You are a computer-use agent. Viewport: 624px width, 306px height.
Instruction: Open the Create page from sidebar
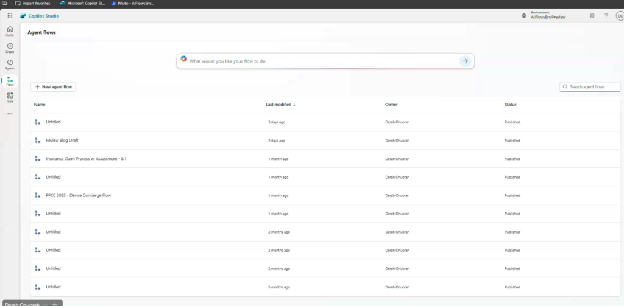point(10,47)
